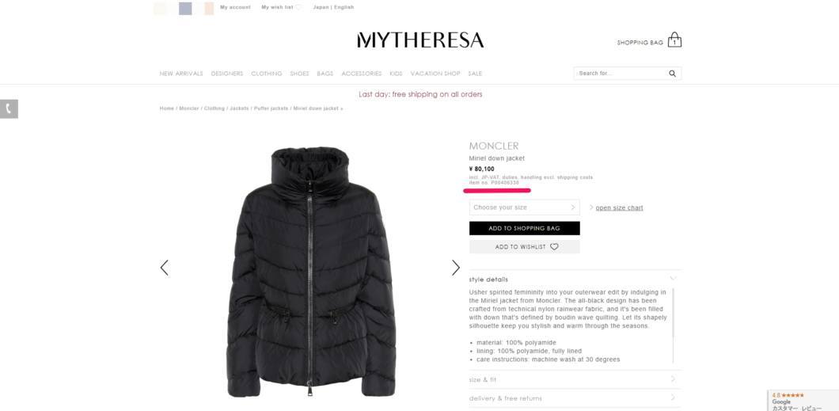The image size is (839, 411).
Task: Click the MYTHERESA logo
Action: (x=420, y=40)
